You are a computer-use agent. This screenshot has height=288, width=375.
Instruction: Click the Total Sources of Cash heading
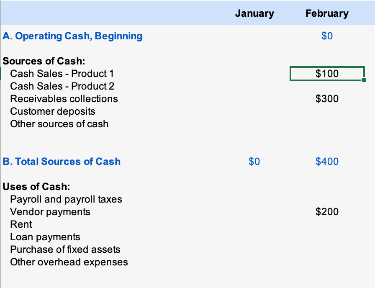pyautogui.click(x=62, y=162)
